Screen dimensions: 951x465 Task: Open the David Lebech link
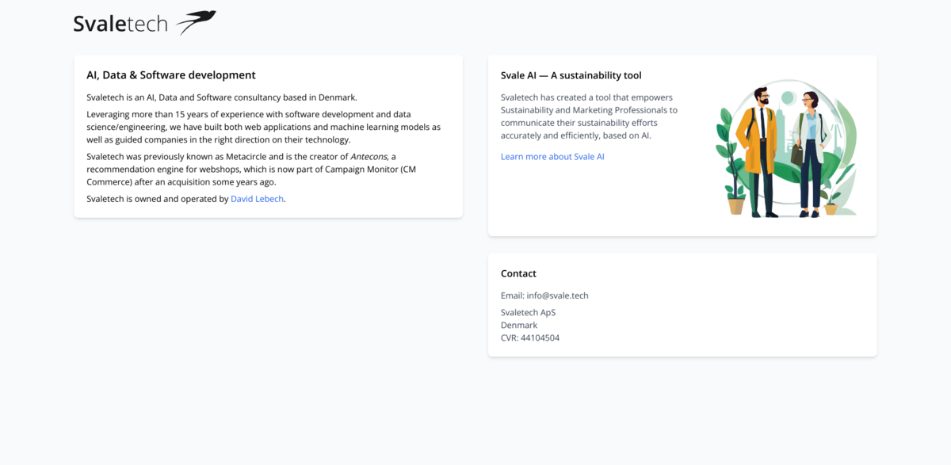[x=256, y=198]
